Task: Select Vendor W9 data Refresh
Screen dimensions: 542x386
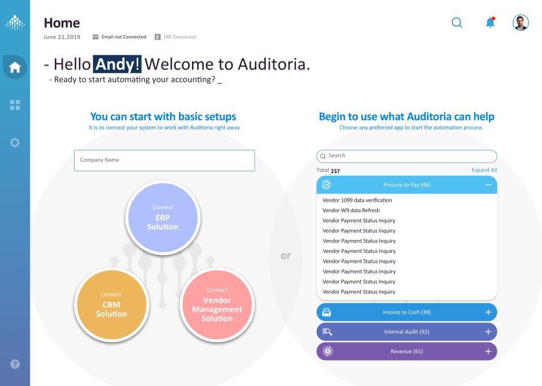Action: [351, 210]
